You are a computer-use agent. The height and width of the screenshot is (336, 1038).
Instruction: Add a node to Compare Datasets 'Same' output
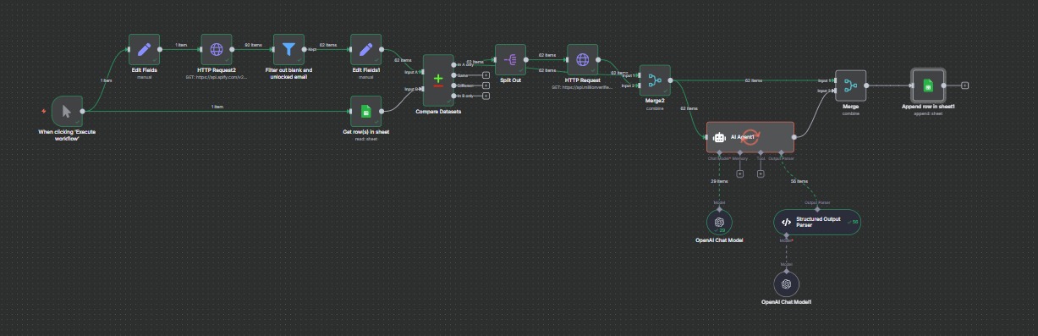[486, 74]
